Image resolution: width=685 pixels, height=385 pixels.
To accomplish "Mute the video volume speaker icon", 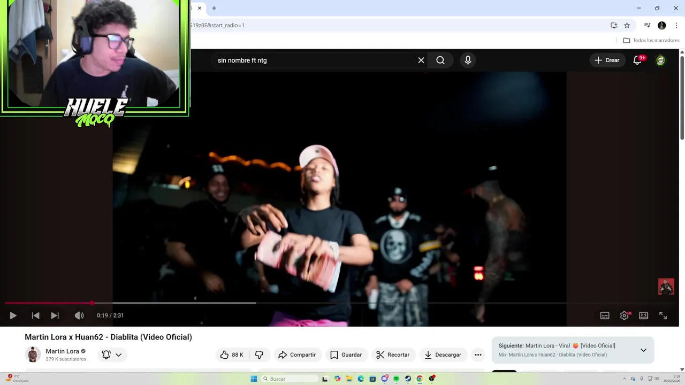I will (79, 315).
